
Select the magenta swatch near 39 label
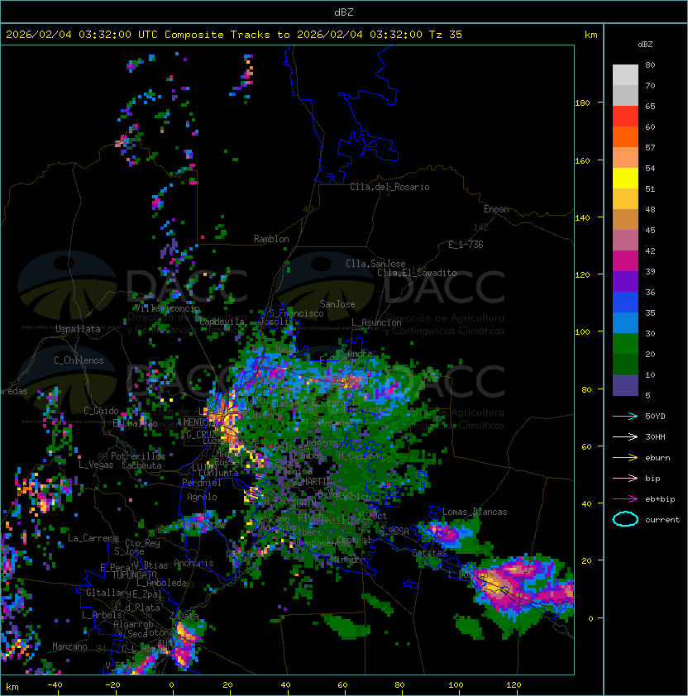[x=625, y=260]
